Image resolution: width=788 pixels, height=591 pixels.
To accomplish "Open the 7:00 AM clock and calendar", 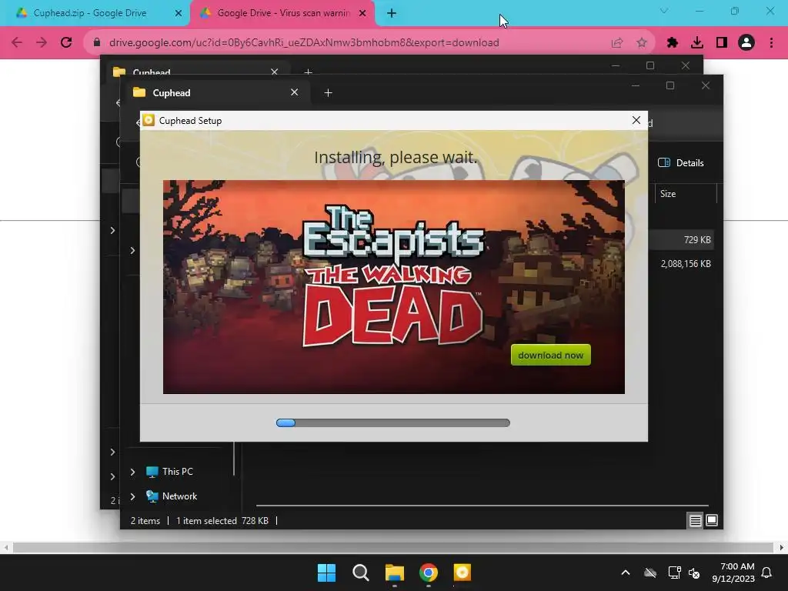I will coord(733,573).
